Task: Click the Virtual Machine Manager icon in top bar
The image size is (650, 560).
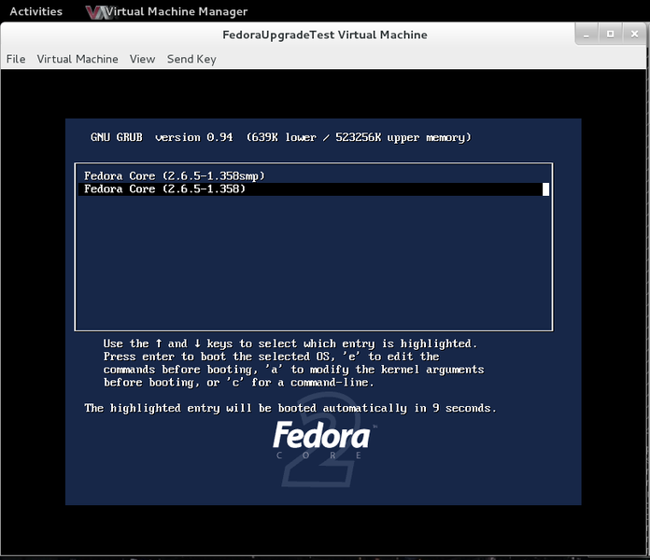Action: pos(93,12)
